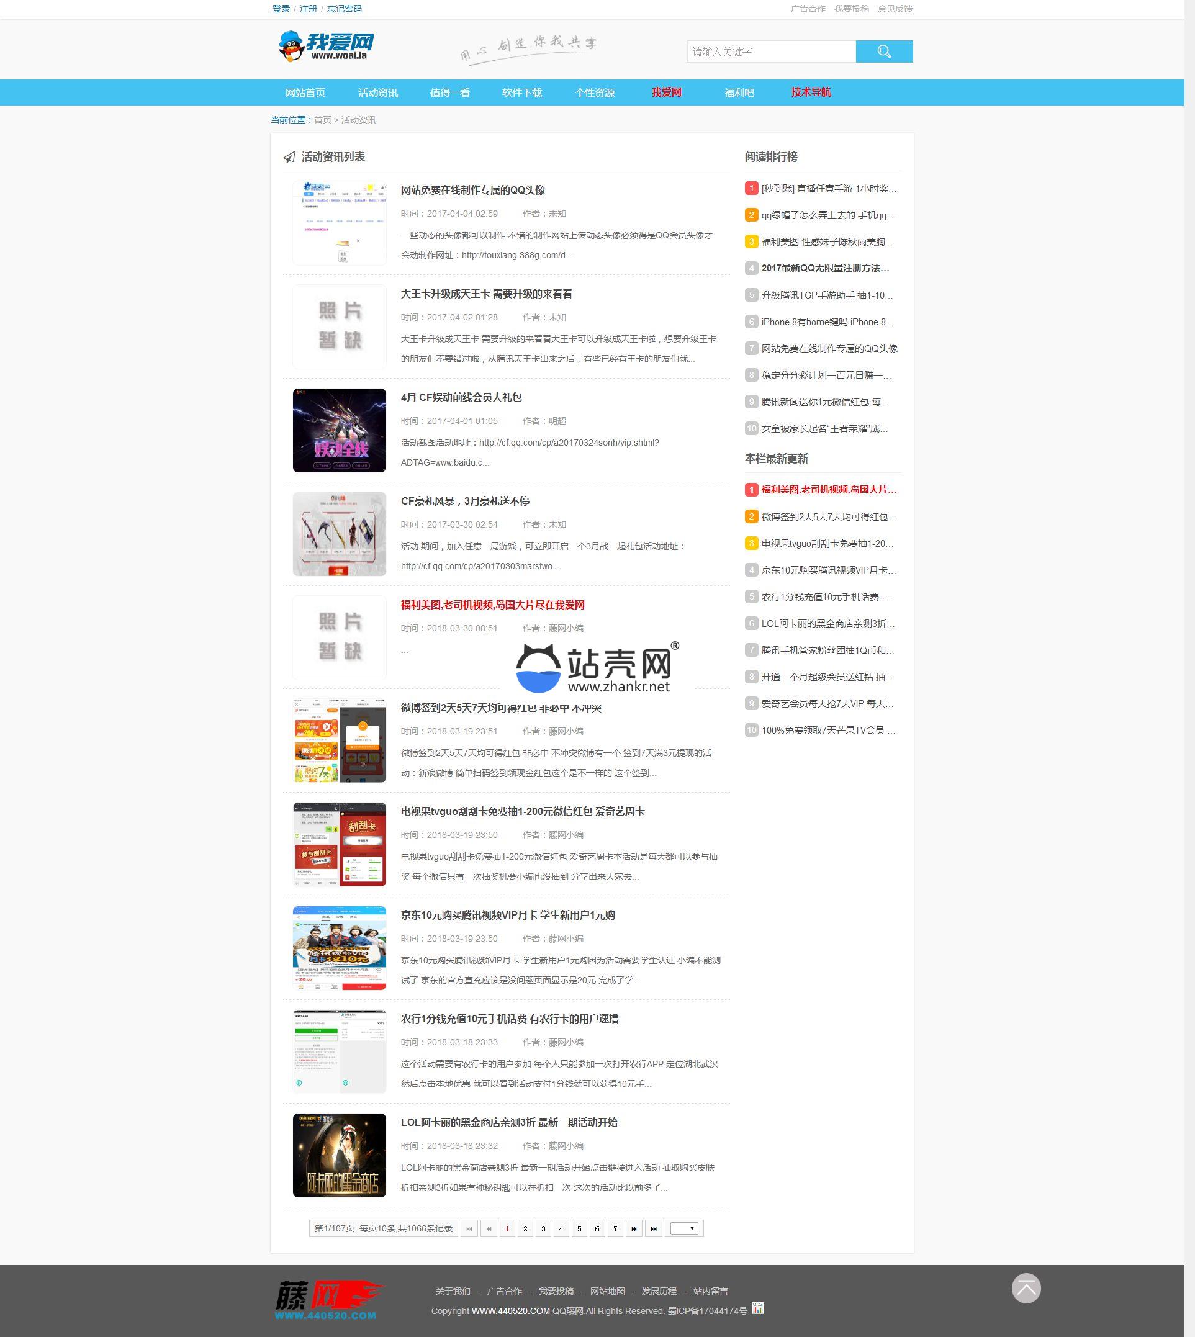Viewport: 1195px width, 1337px height.
Task: Select 福利吧 navigation tab
Action: (x=739, y=92)
